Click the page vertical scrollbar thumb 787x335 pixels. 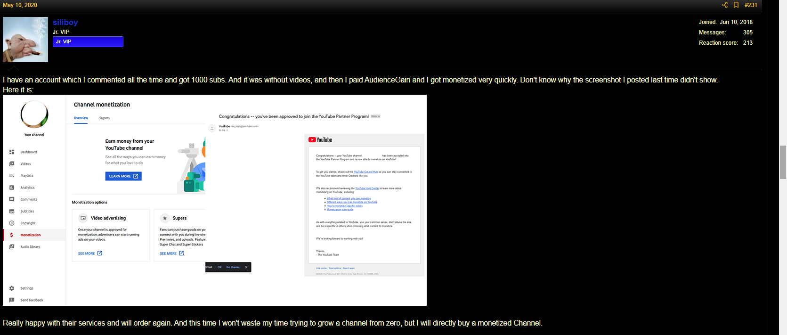[783, 163]
